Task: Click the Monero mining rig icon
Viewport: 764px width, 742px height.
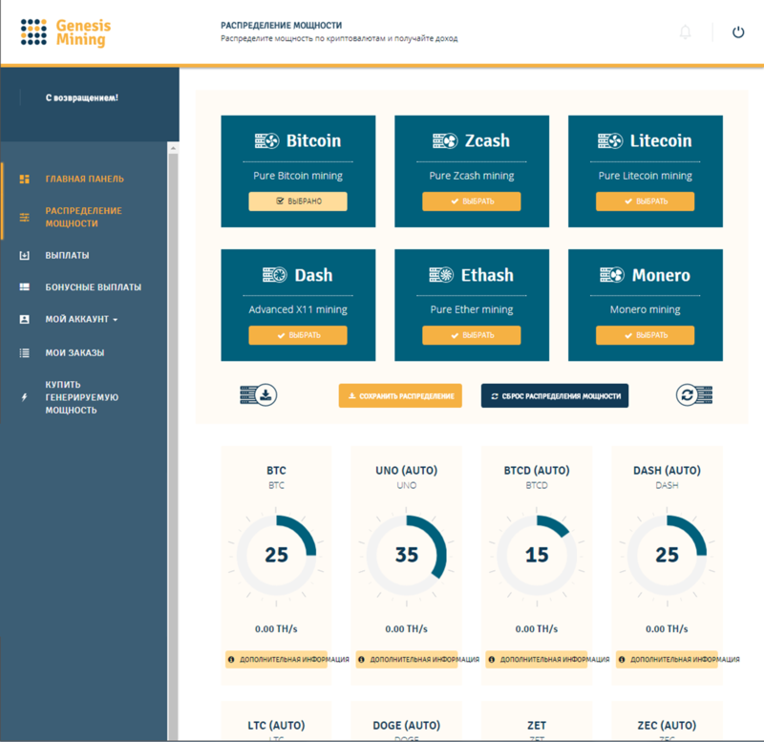Action: pyautogui.click(x=611, y=275)
